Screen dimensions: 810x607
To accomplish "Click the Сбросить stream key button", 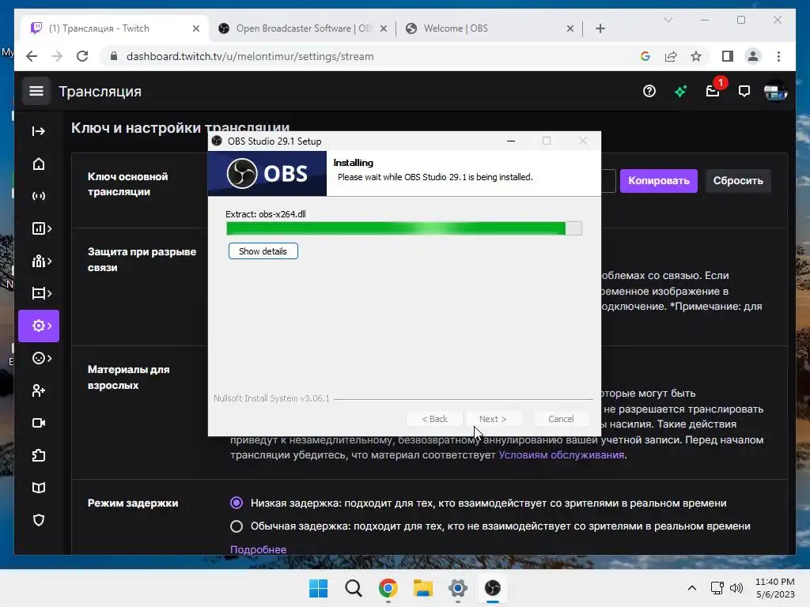I will pyautogui.click(x=738, y=181).
